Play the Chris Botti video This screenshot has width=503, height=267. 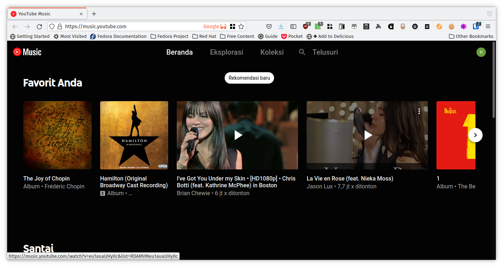coord(238,135)
